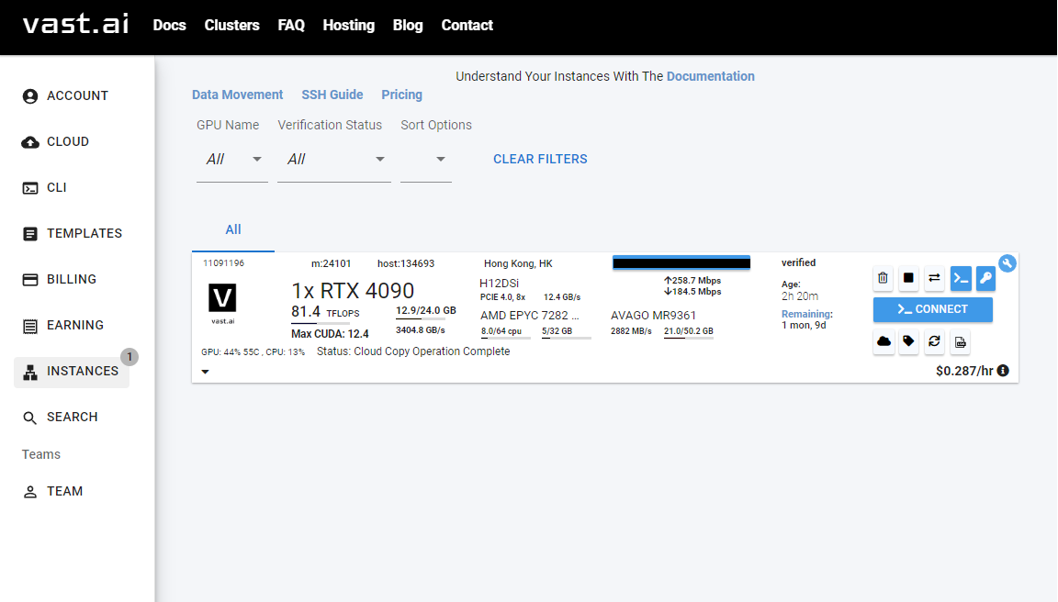This screenshot has width=1058, height=602.
Task: Go to BILLING in the sidebar
Action: click(x=72, y=279)
